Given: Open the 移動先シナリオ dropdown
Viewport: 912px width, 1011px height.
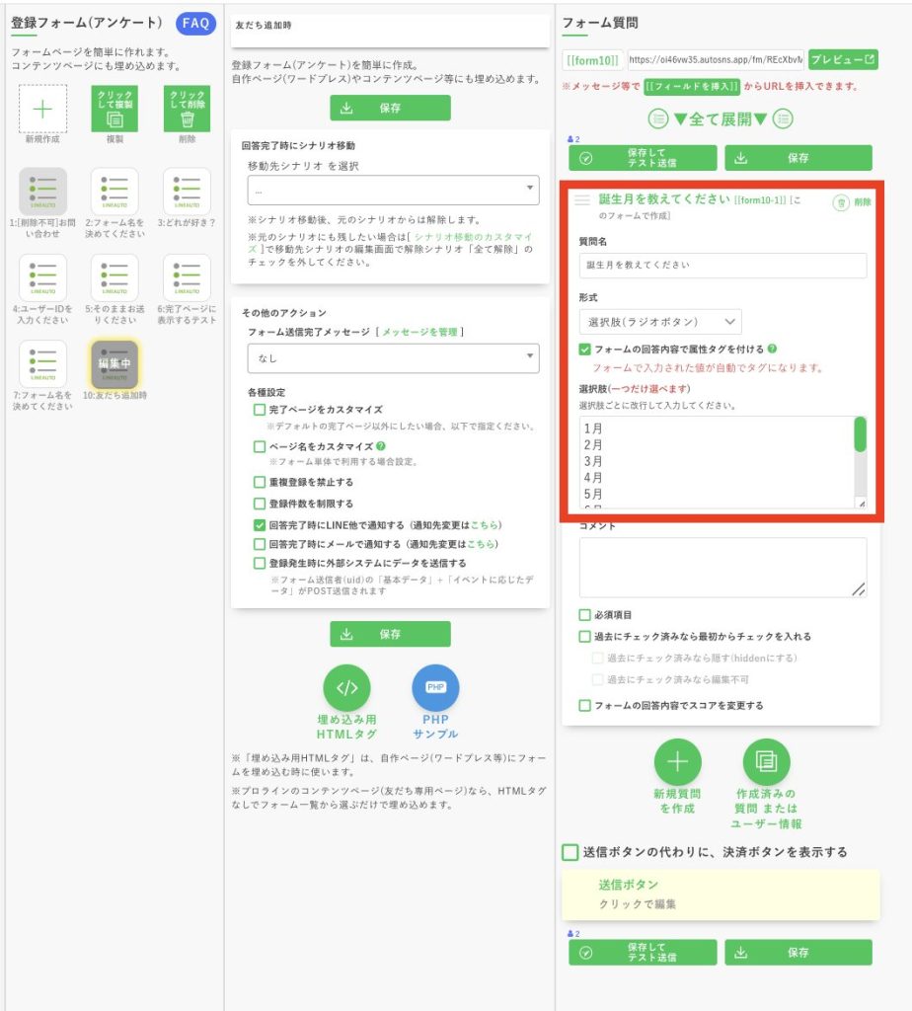Looking at the screenshot, I should 393,190.
